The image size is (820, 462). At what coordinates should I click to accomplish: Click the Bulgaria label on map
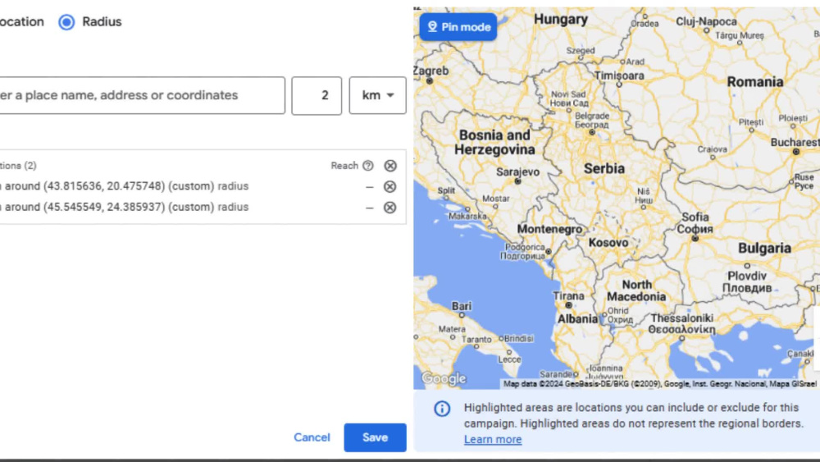pyautogui.click(x=764, y=248)
